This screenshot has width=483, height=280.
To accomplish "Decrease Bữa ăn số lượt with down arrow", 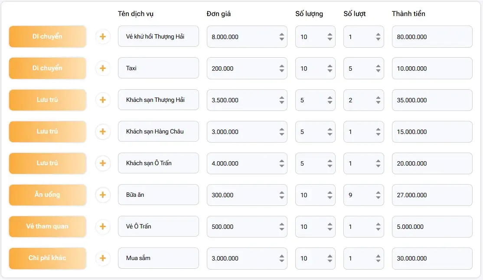I will 378,198.
